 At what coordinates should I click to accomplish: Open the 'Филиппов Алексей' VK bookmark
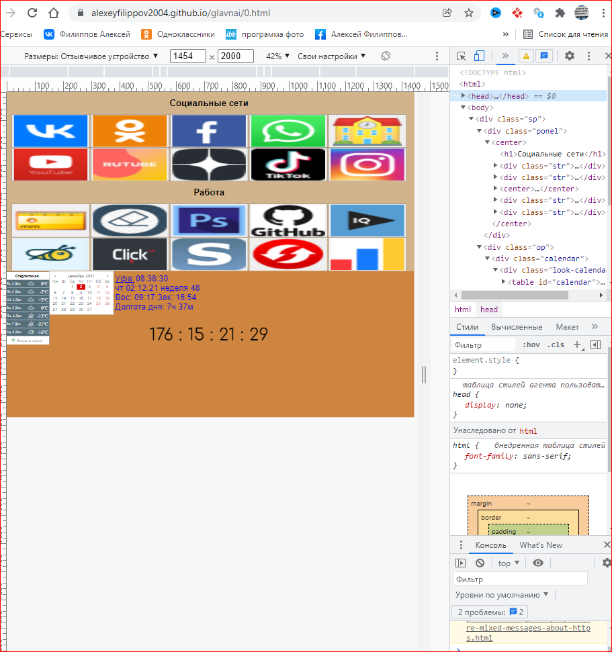(x=87, y=34)
